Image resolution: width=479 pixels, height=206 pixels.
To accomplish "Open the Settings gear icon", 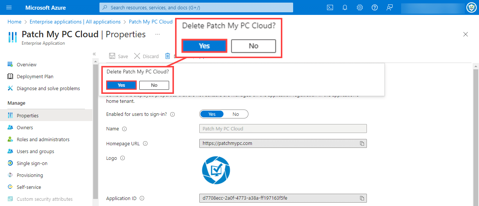I will [x=360, y=7].
